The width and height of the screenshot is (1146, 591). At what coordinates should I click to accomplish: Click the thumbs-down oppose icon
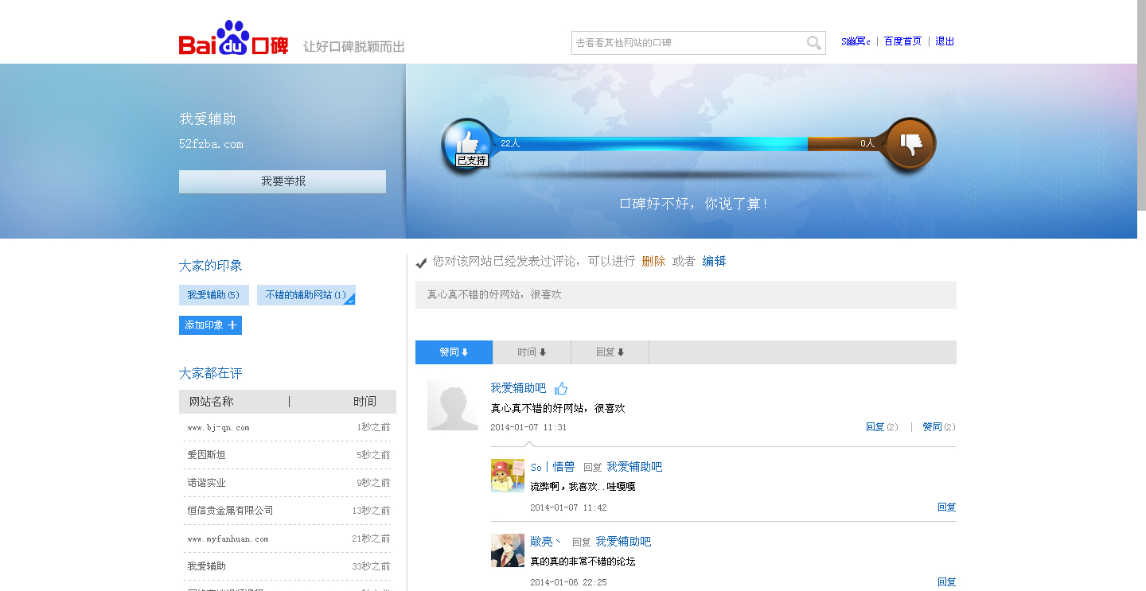click(910, 144)
